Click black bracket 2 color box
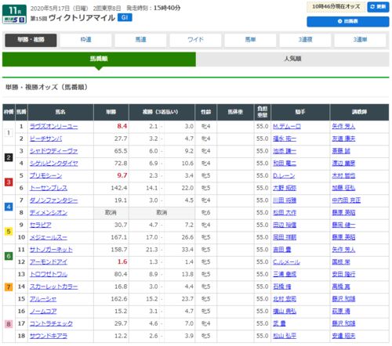This screenshot has height=346, width=392. (x=9, y=157)
